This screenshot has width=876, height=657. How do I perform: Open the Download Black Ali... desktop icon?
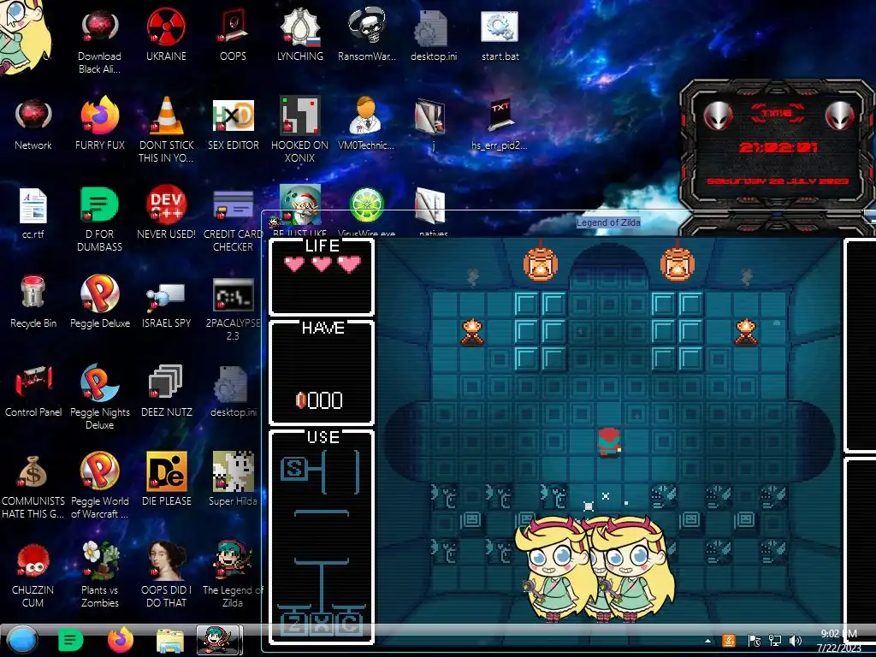[x=99, y=42]
